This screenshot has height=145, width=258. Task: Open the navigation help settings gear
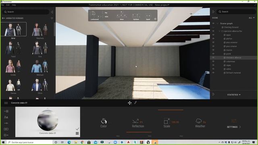pyautogui.click(x=155, y=19)
